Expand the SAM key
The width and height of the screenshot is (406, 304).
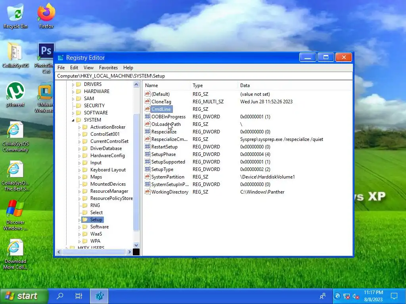click(73, 99)
